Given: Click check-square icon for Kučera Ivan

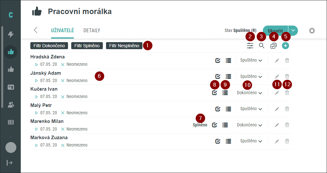Looking at the screenshot, I should pos(214,93).
